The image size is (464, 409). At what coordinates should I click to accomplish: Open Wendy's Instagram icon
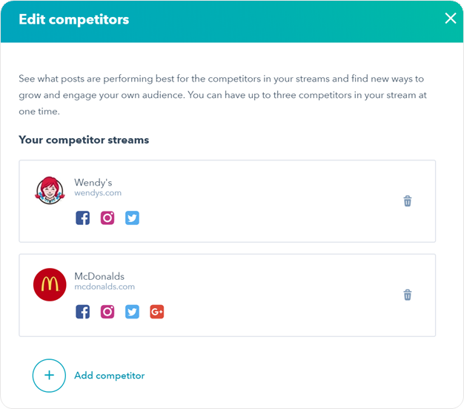pos(107,217)
